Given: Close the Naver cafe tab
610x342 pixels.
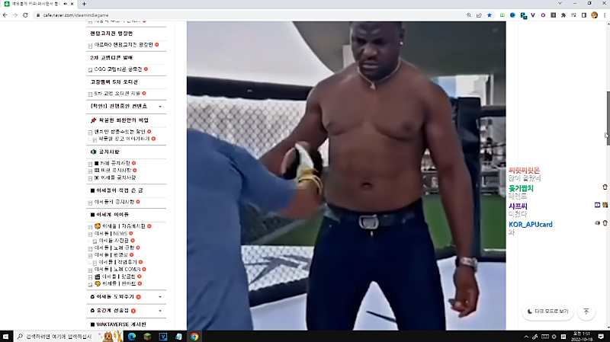Looking at the screenshot, I should coord(72,4).
